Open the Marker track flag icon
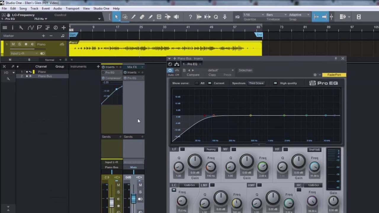The width and height of the screenshot is (379, 213). (x=39, y=28)
